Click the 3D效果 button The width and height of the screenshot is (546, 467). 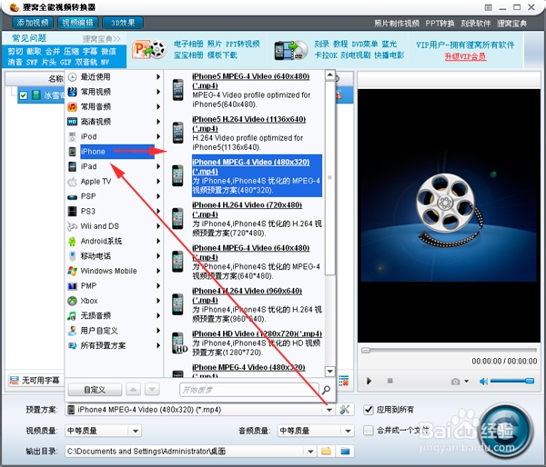click(123, 23)
